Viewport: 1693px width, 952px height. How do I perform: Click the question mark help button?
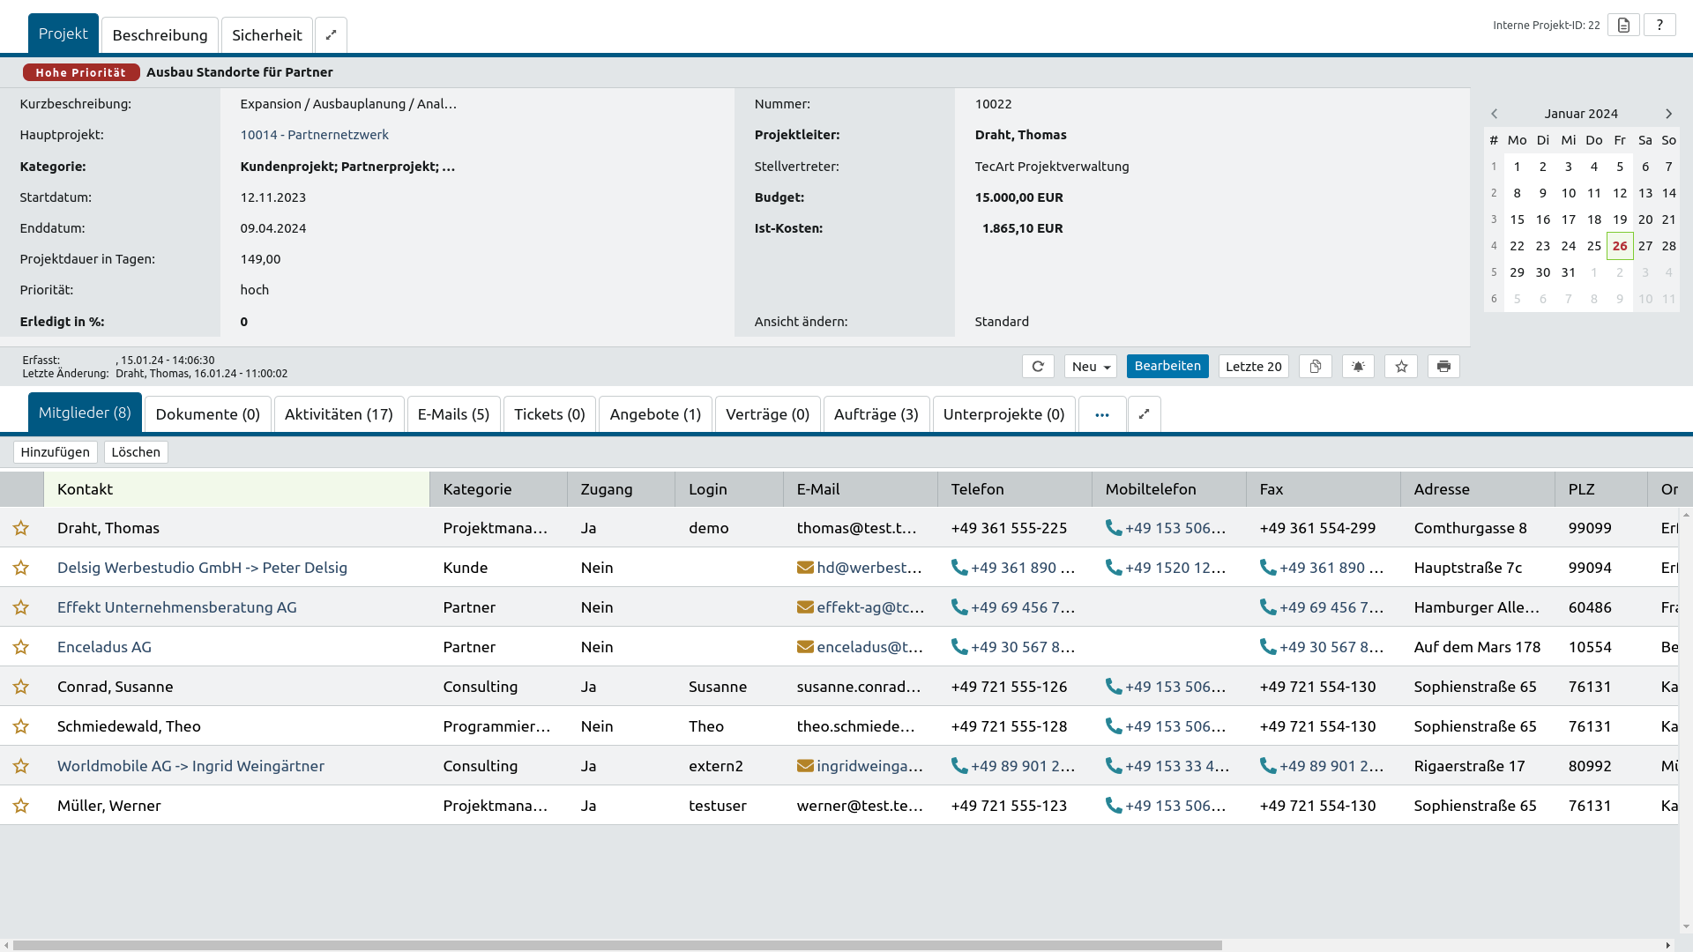(1659, 25)
